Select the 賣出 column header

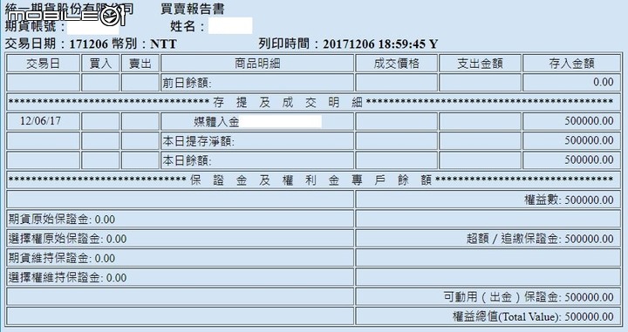pyautogui.click(x=140, y=64)
